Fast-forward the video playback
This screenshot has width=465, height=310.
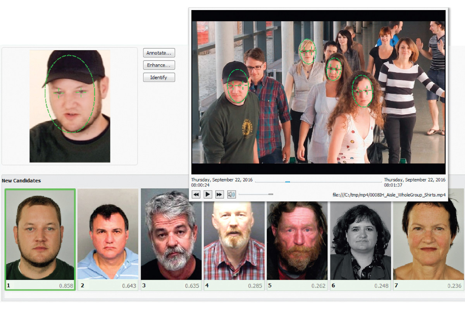(220, 194)
